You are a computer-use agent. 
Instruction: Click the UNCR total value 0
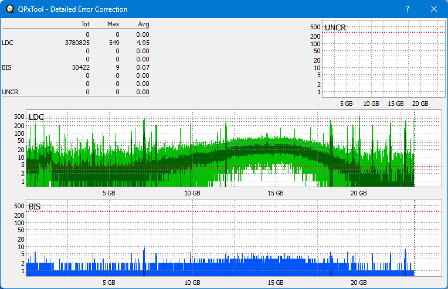click(x=87, y=92)
